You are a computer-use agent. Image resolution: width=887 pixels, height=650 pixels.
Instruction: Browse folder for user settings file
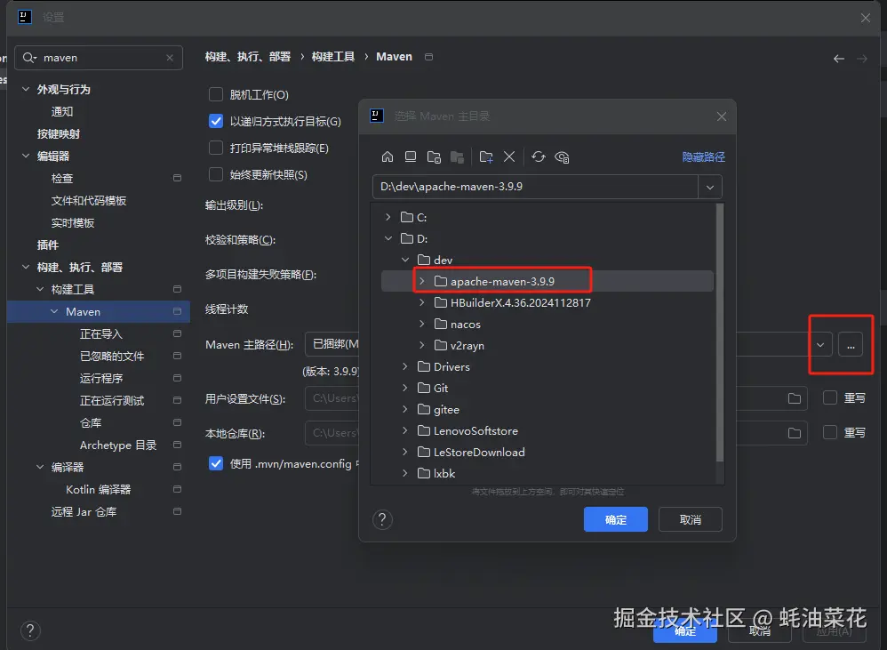(795, 399)
